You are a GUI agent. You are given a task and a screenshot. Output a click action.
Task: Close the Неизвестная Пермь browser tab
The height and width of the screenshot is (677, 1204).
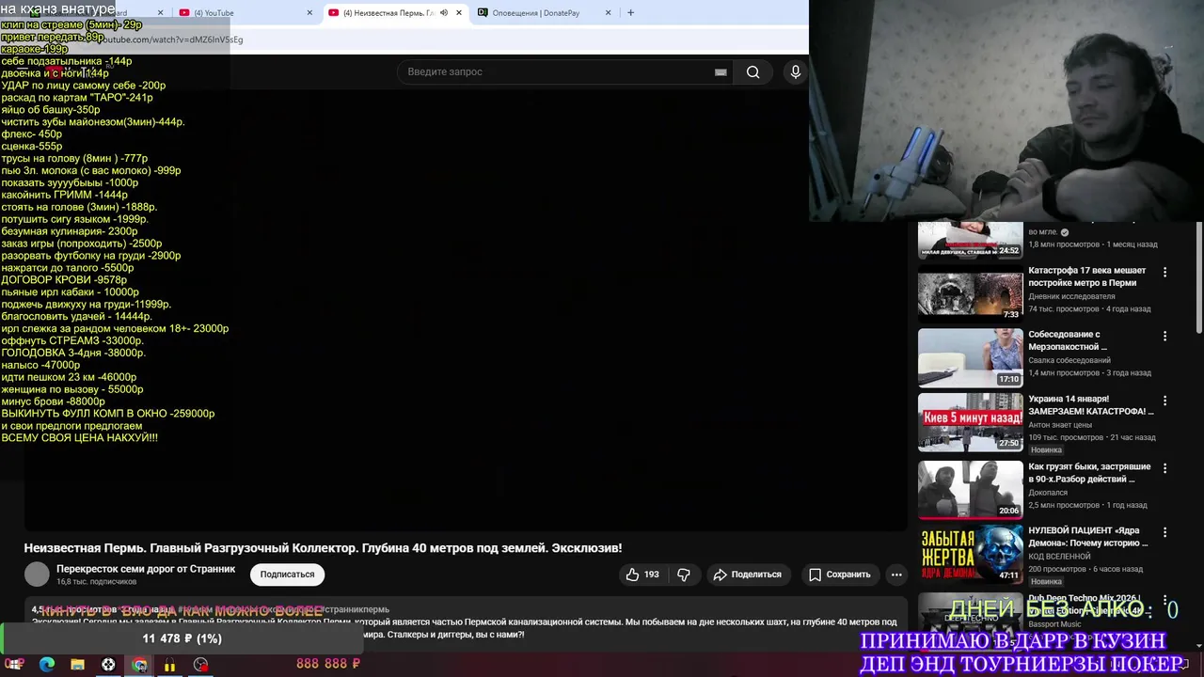click(x=459, y=13)
